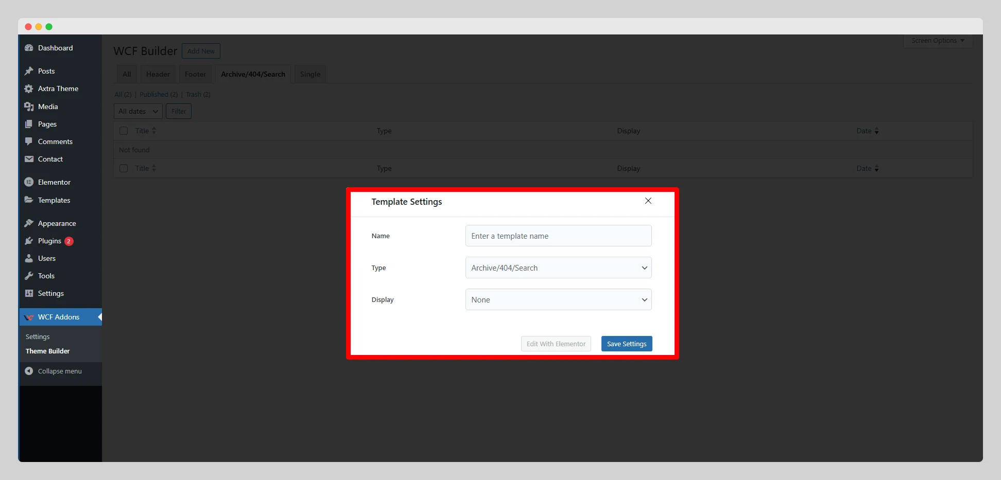Viewport: 1001px width, 480px height.
Task: Click the Dashboard gauge icon in the sidebar
Action: click(x=29, y=48)
